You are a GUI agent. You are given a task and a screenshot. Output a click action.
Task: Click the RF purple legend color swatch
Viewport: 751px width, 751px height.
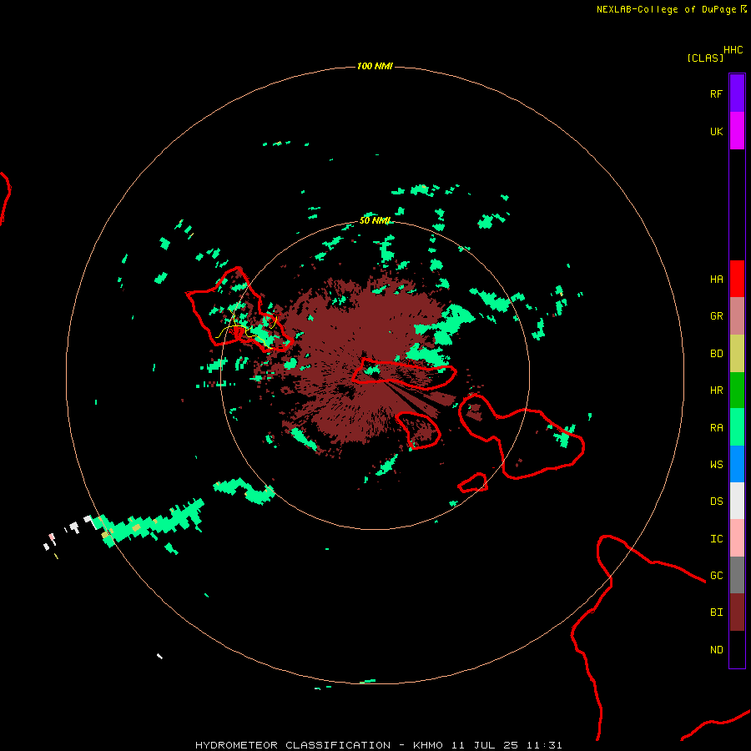tap(737, 93)
